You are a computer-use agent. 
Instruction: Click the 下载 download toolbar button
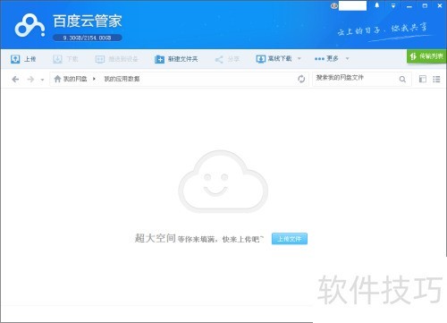[65, 59]
